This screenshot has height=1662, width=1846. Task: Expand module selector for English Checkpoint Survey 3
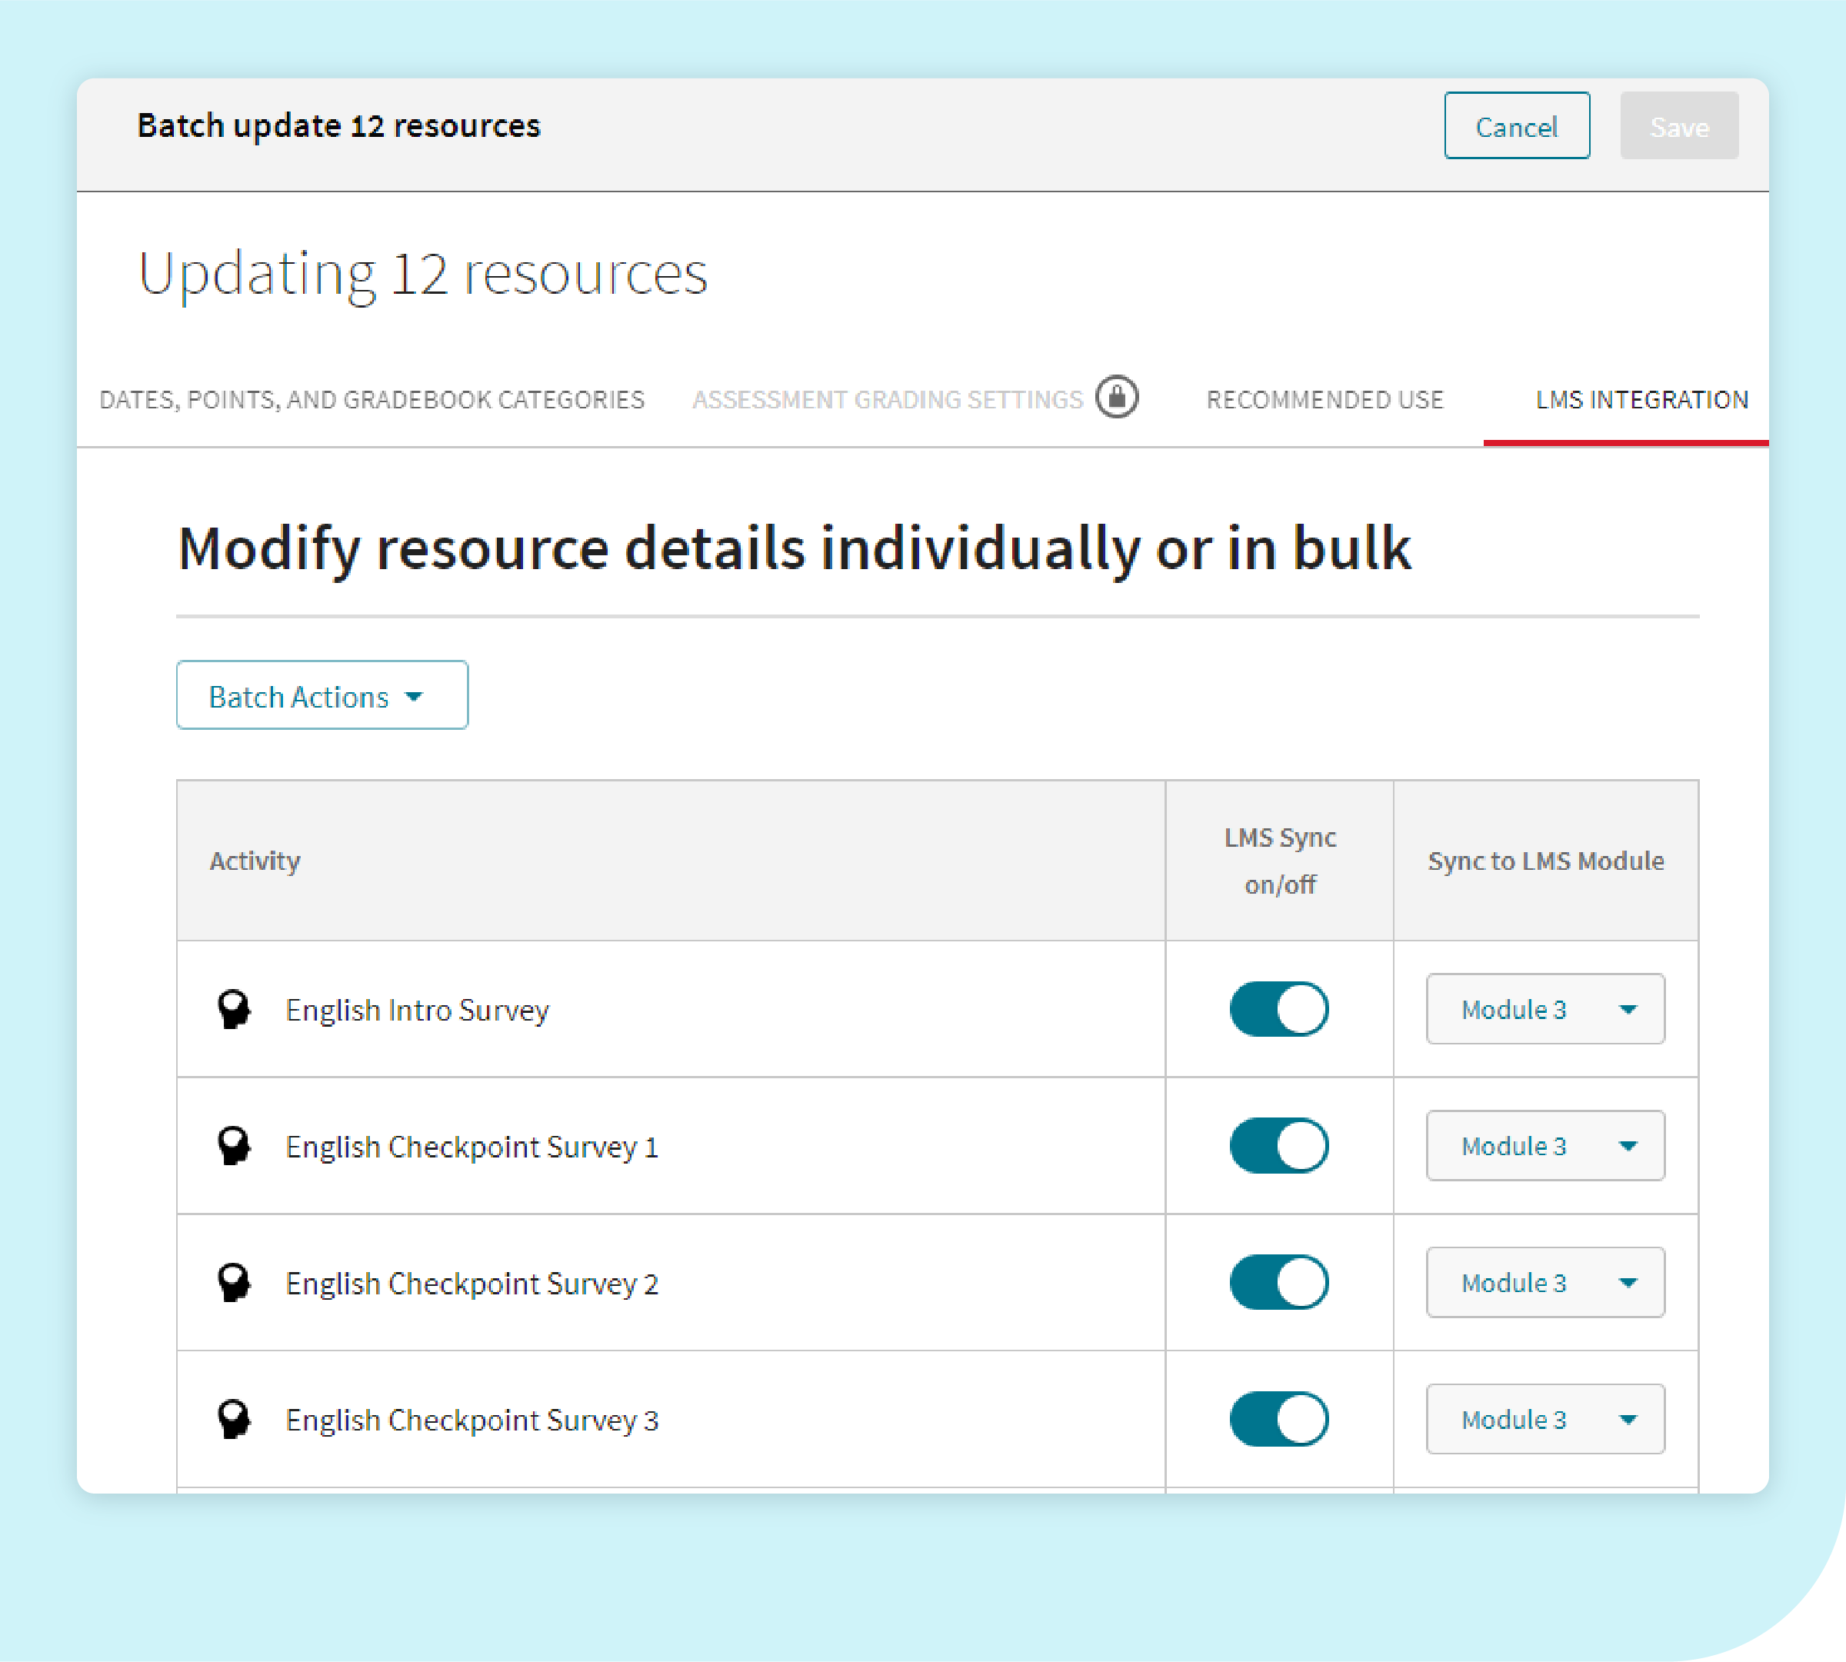1544,1419
